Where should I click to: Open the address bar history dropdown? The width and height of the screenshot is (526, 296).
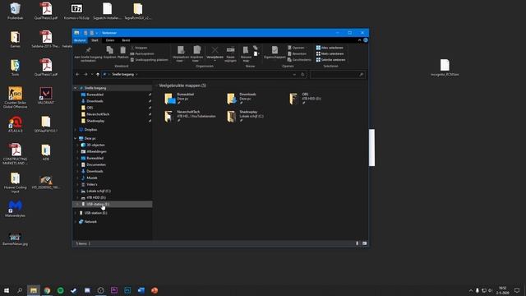[x=294, y=75]
